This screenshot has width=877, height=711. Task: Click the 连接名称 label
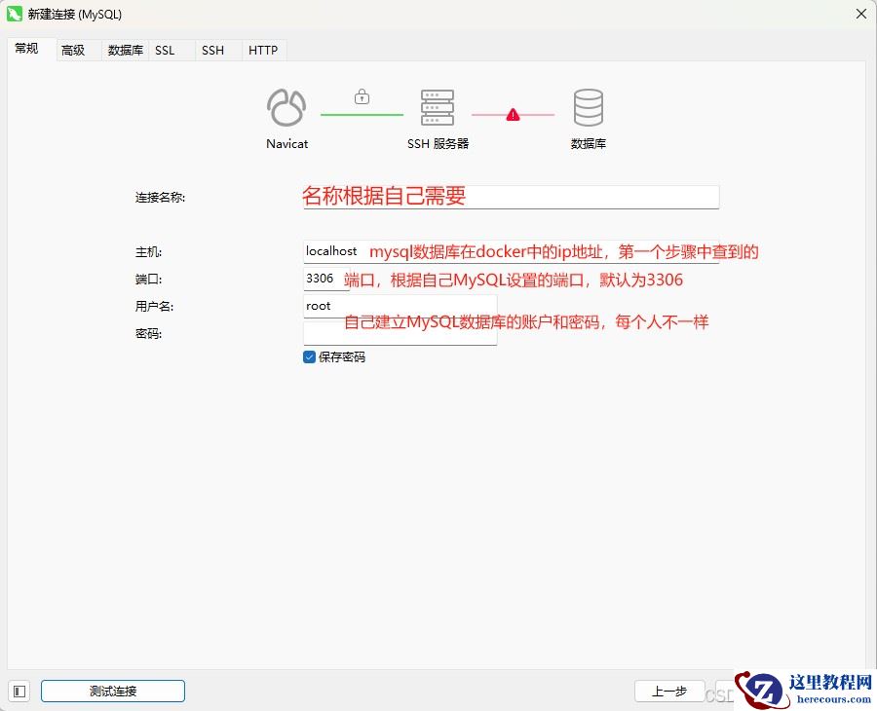tap(160, 198)
